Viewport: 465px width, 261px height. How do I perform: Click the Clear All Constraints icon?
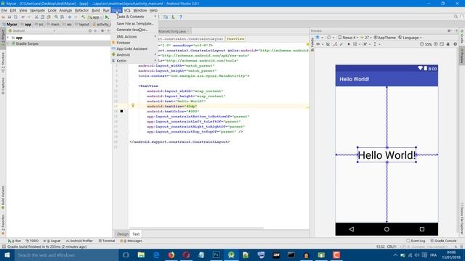click(x=335, y=44)
